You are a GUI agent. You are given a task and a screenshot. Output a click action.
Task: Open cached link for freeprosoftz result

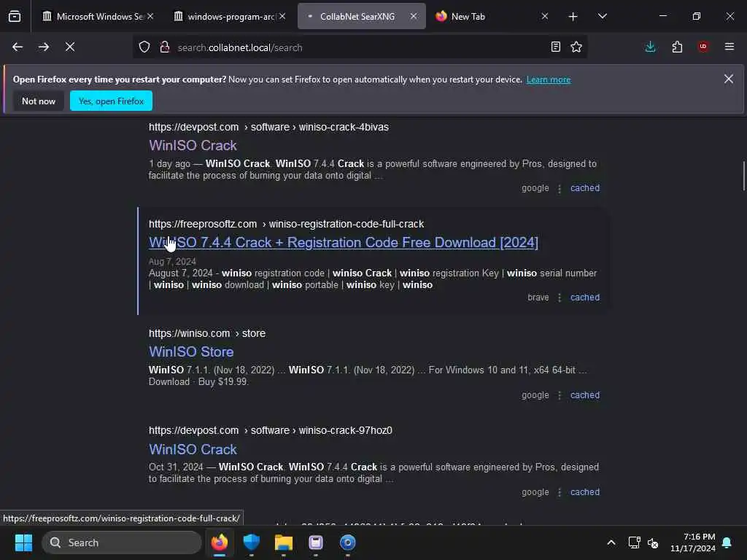click(x=585, y=297)
